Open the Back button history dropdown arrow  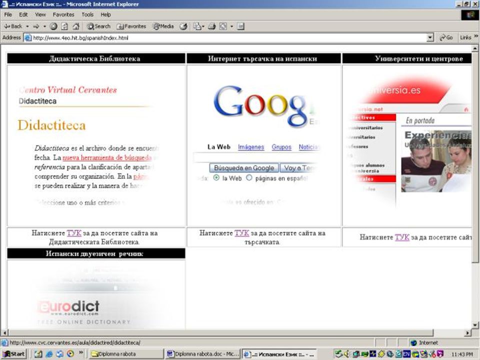[x=27, y=26]
